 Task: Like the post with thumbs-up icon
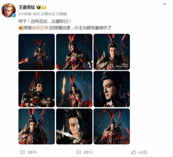click(134, 152)
